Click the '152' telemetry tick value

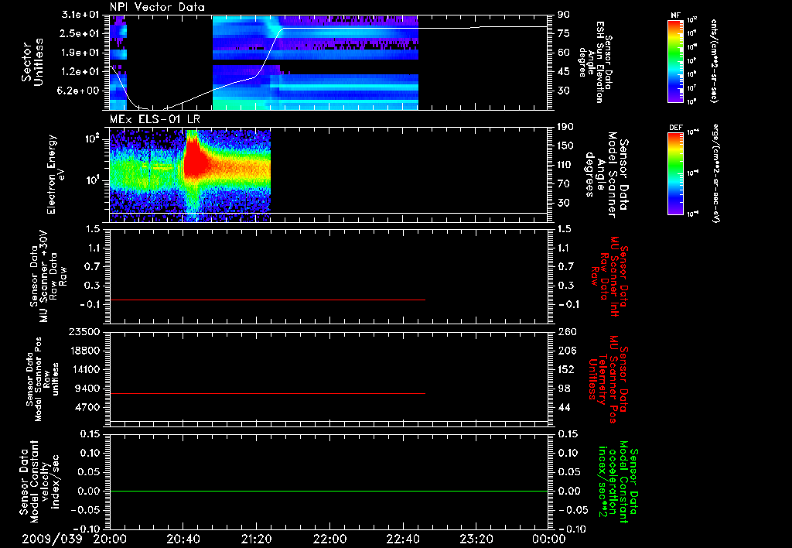pyautogui.click(x=566, y=369)
